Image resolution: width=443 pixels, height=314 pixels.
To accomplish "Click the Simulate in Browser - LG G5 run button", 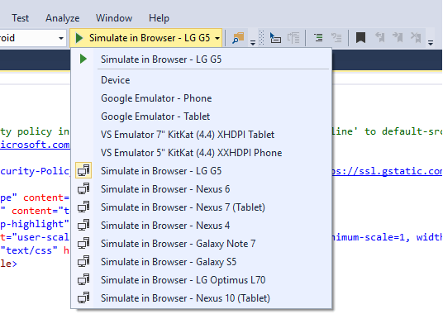I will [x=143, y=37].
